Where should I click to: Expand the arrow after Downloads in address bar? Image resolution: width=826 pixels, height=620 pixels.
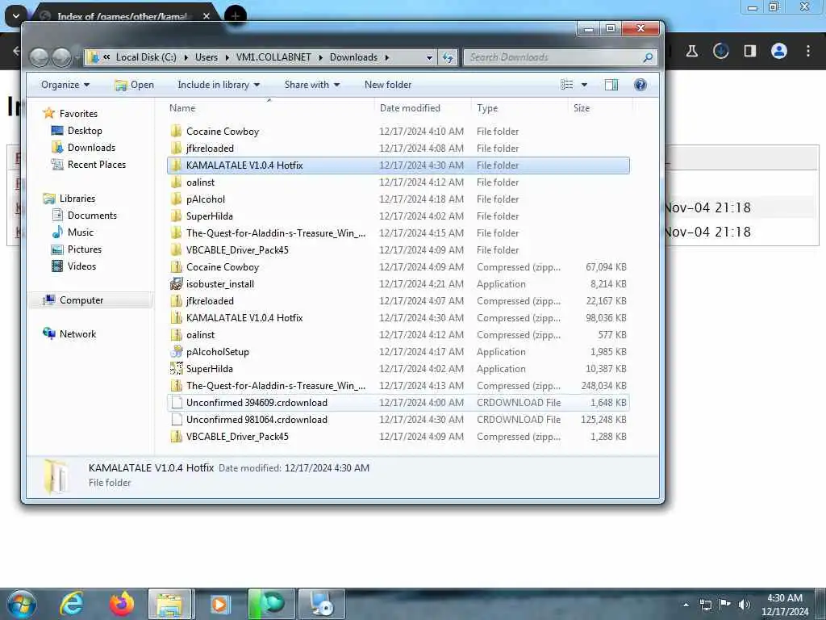(387, 57)
